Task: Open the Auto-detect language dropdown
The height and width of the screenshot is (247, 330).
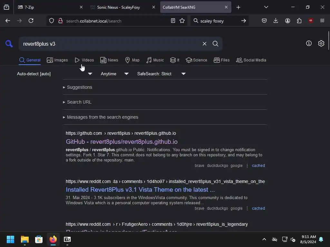Action: [55, 74]
